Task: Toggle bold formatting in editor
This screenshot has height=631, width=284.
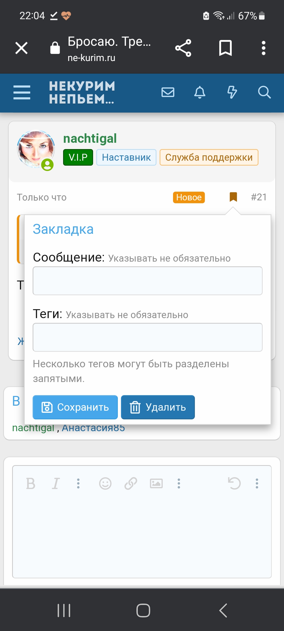Action: (x=31, y=484)
